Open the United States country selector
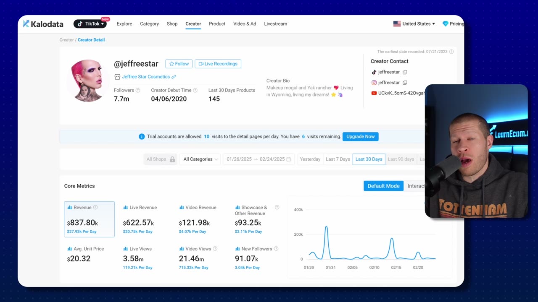Screen dimensions: 538x302 pos(414,24)
